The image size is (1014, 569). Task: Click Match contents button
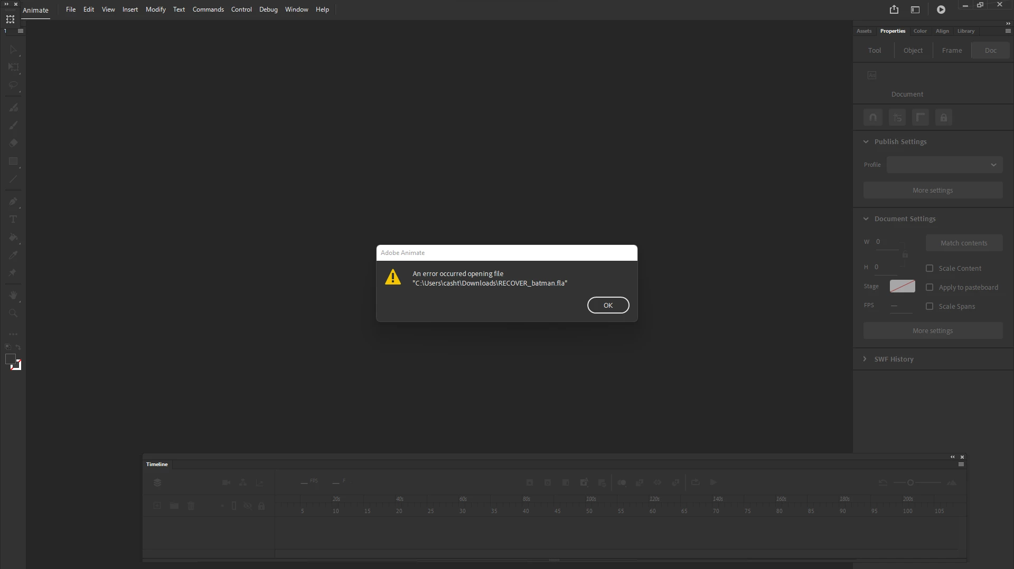coord(964,243)
